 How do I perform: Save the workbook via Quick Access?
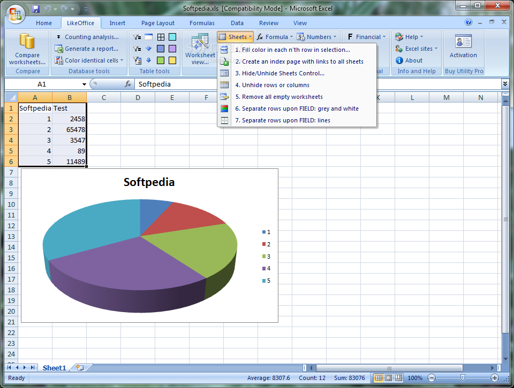pyautogui.click(x=36, y=9)
